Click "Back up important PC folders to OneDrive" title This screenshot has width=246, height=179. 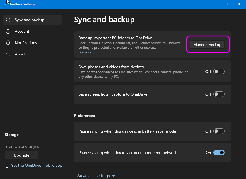coord(115,38)
